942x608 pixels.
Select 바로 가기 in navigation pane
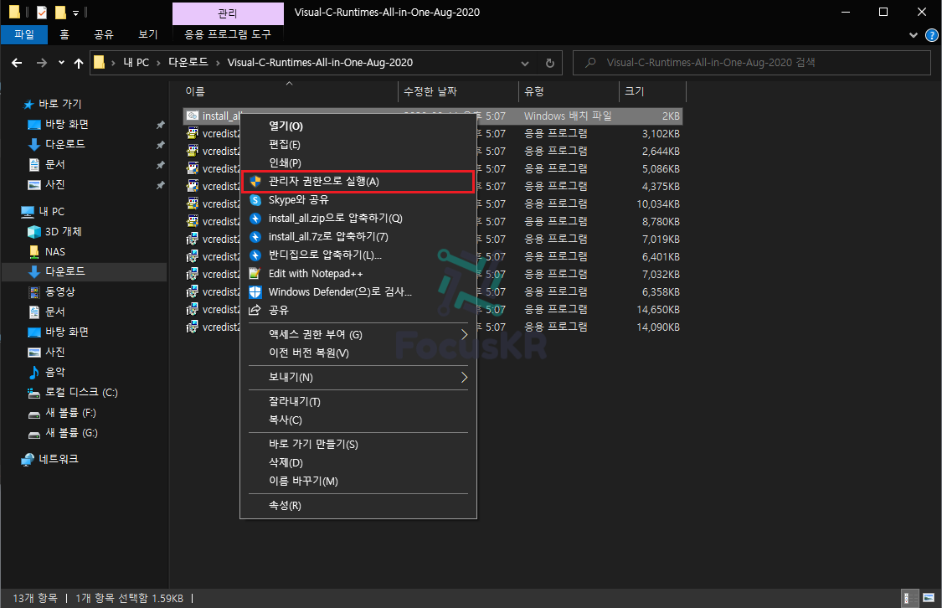(60, 104)
